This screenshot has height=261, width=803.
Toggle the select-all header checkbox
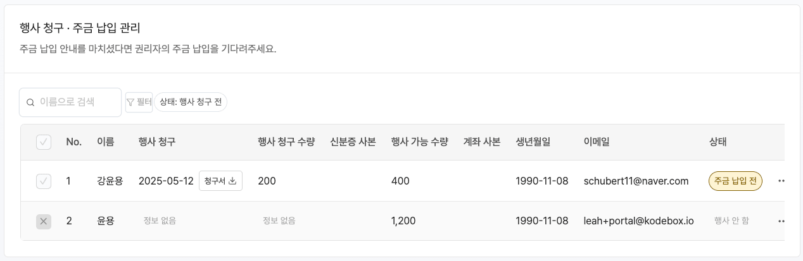[x=44, y=142]
